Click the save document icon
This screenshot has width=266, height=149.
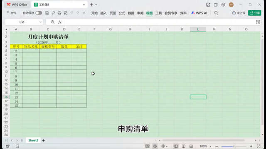point(47,13)
